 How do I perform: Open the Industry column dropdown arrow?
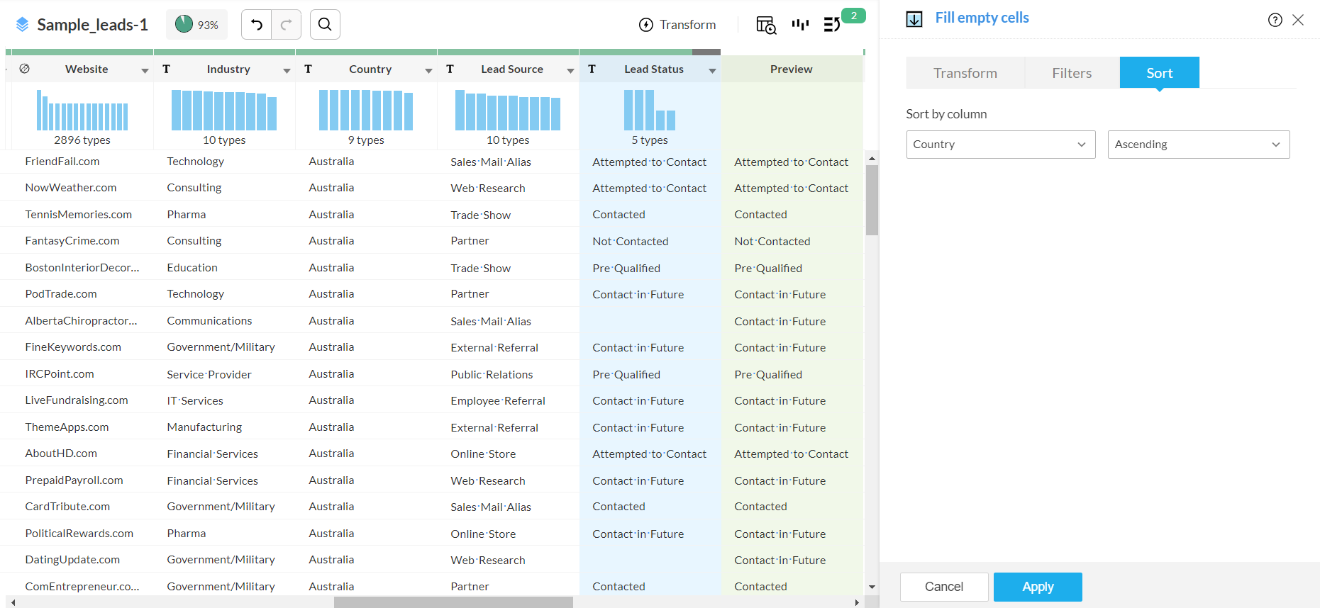287,70
